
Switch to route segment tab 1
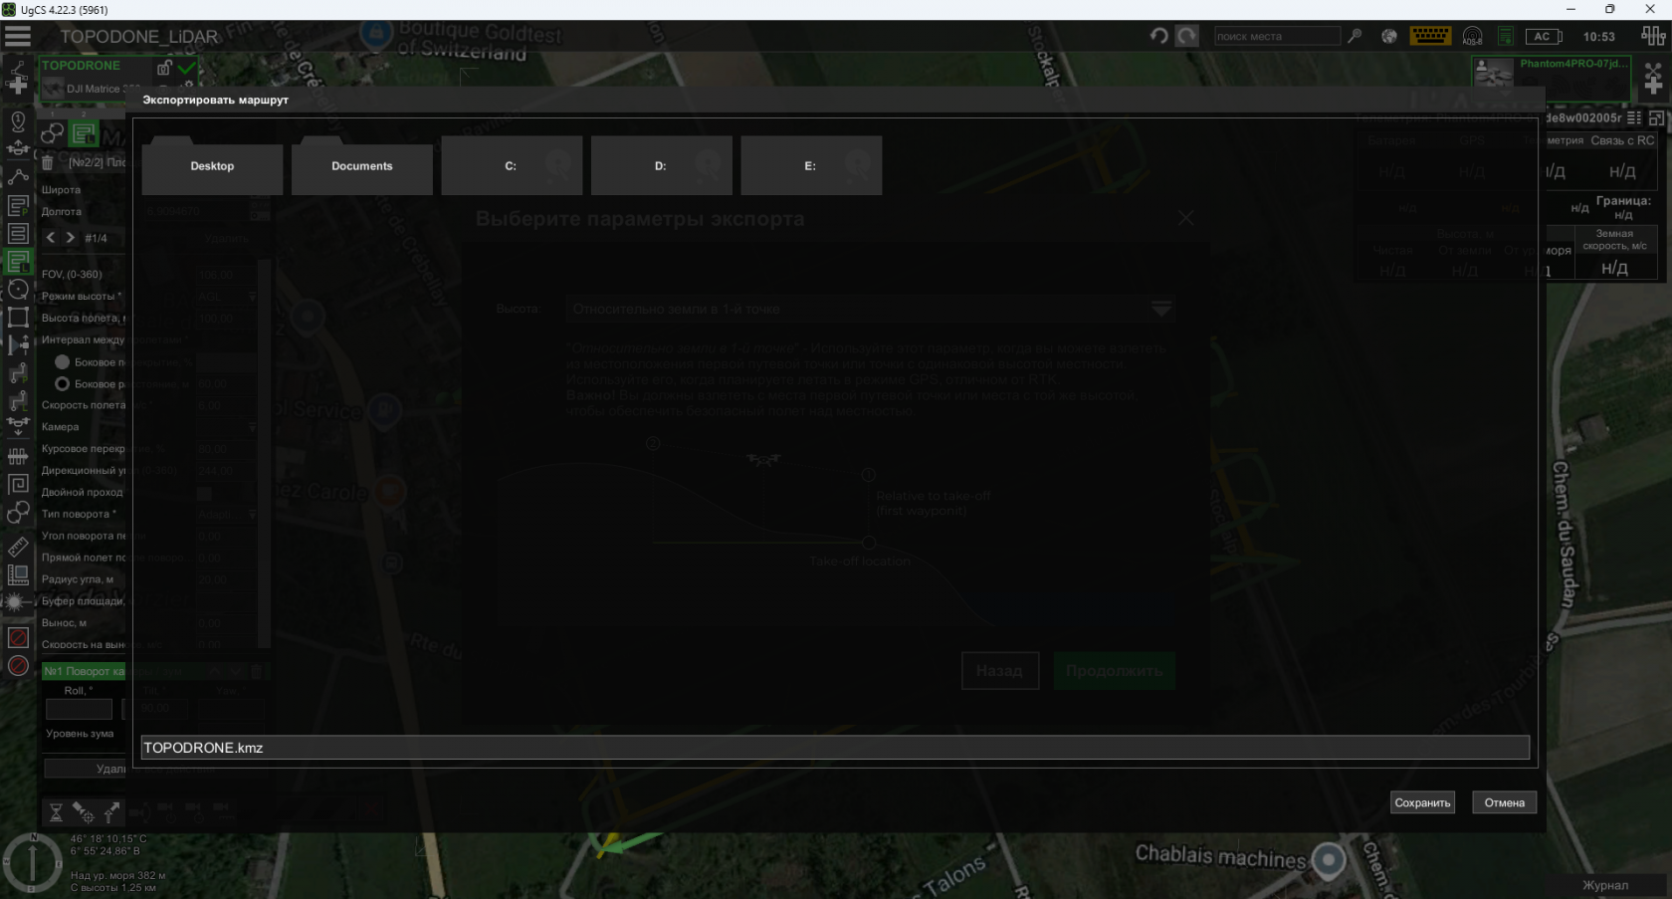[x=53, y=133]
